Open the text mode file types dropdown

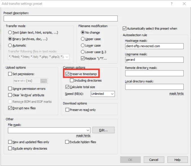67,57
